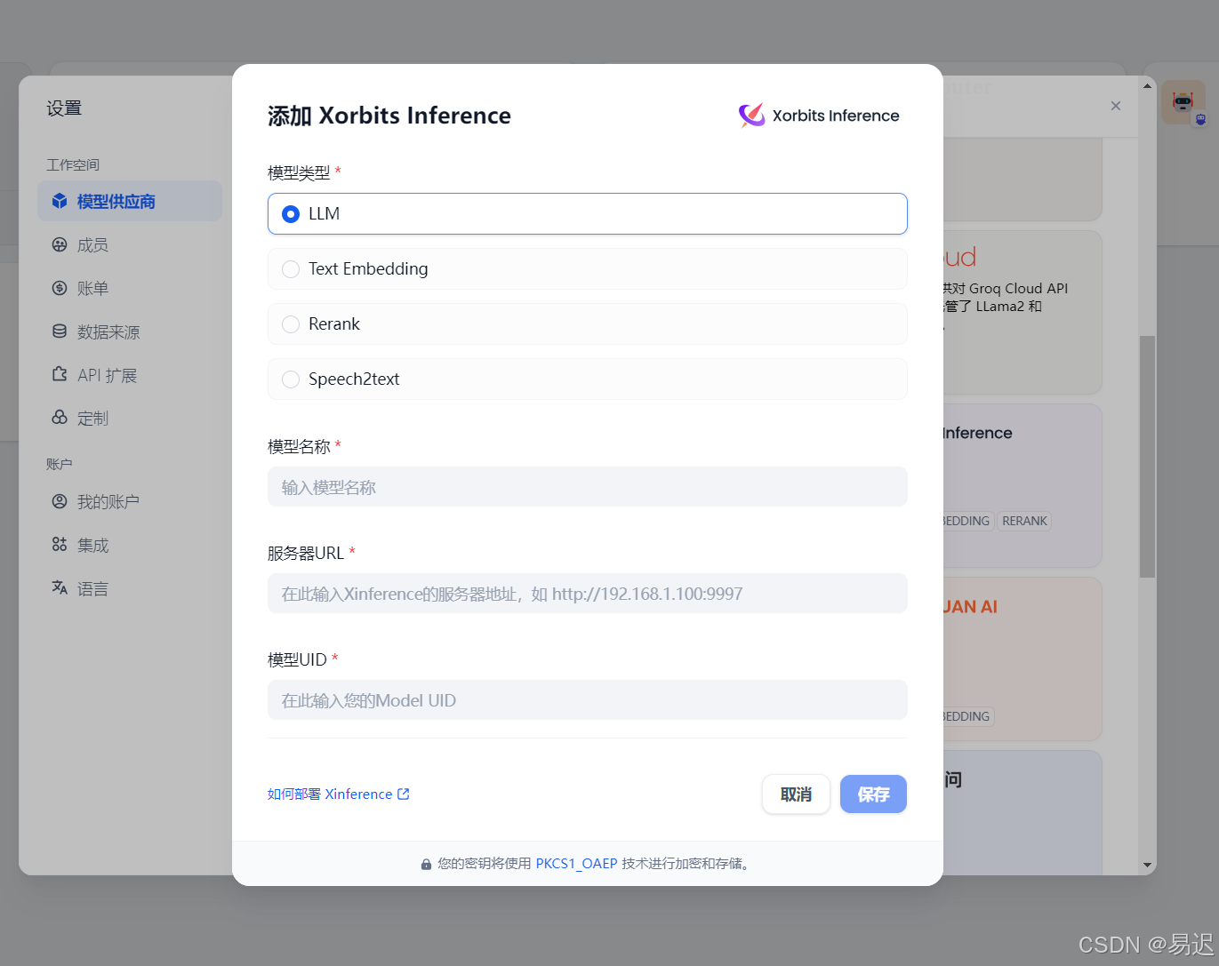Click the integrations icon beside 集成
This screenshot has width=1219, height=966.
[x=60, y=545]
